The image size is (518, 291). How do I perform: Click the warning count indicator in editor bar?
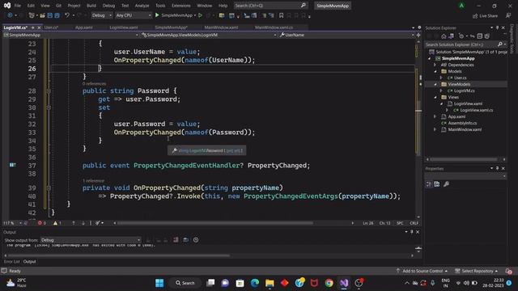tap(57, 223)
